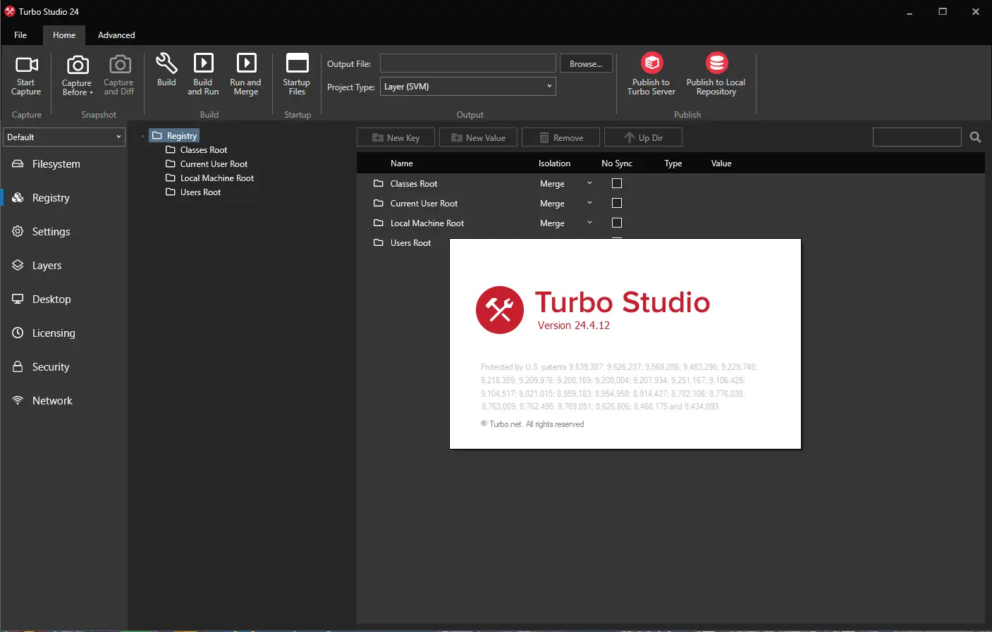Click Publish to Local Repository icon
Image resolution: width=992 pixels, height=632 pixels.
coord(716,63)
